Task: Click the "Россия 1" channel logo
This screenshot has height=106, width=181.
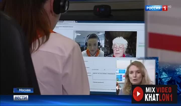Action: 156,8
